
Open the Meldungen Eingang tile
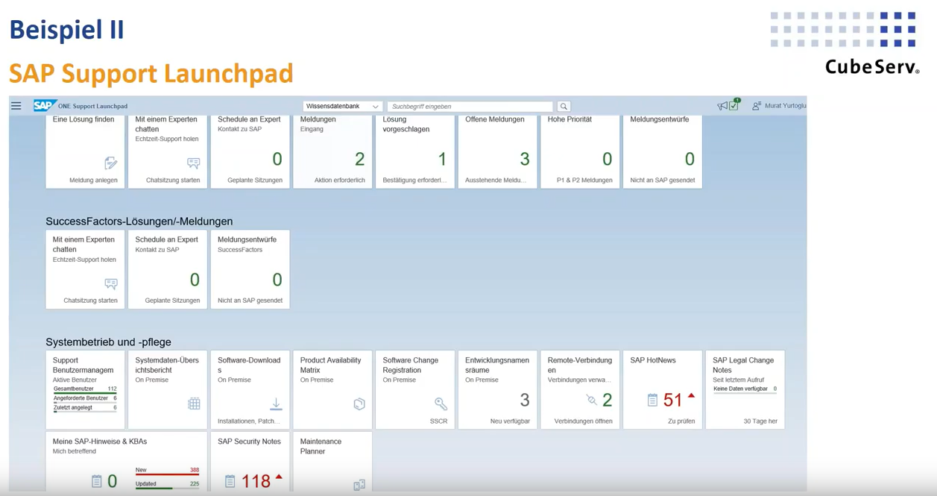click(332, 149)
